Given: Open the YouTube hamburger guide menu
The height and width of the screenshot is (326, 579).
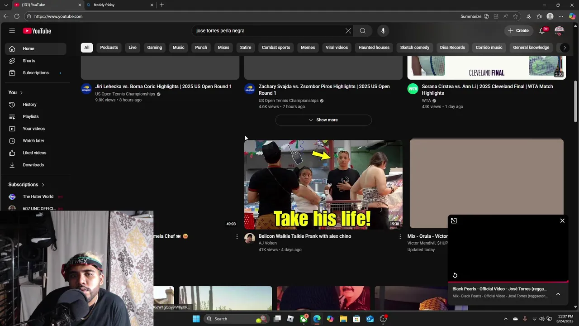Looking at the screenshot, I should click(12, 31).
